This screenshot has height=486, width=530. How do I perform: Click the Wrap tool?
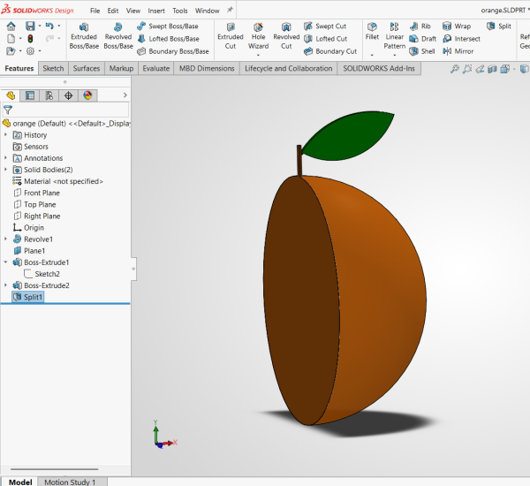point(457,26)
